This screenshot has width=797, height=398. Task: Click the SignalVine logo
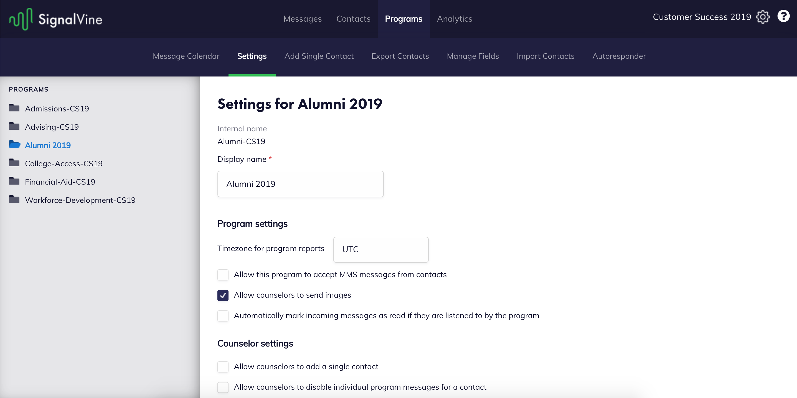(x=56, y=19)
